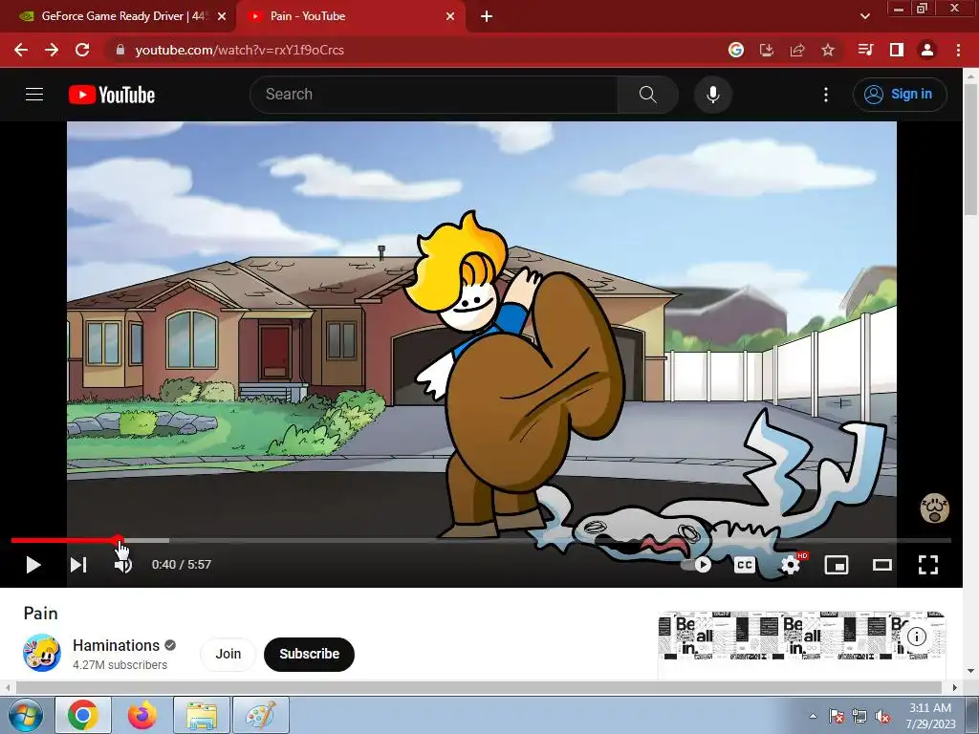Screen dimensions: 979x734
Task: Install app icon in address bar
Action: coord(767,50)
